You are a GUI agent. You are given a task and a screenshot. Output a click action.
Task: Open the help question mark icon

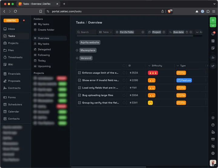tap(213, 125)
